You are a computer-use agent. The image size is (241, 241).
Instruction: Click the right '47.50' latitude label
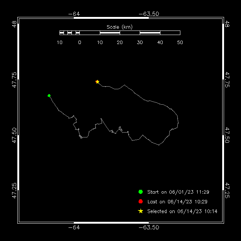click(227, 135)
